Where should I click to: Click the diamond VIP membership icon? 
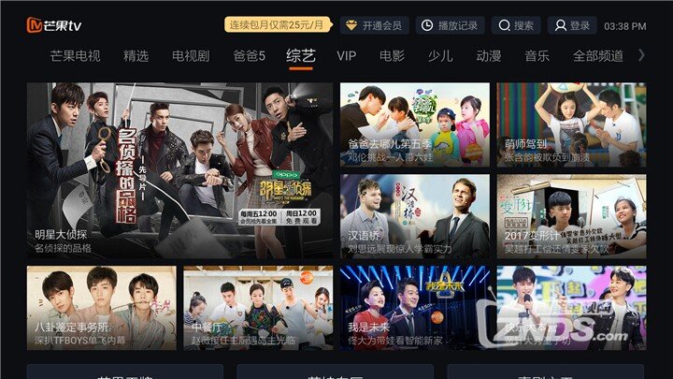[x=351, y=25]
